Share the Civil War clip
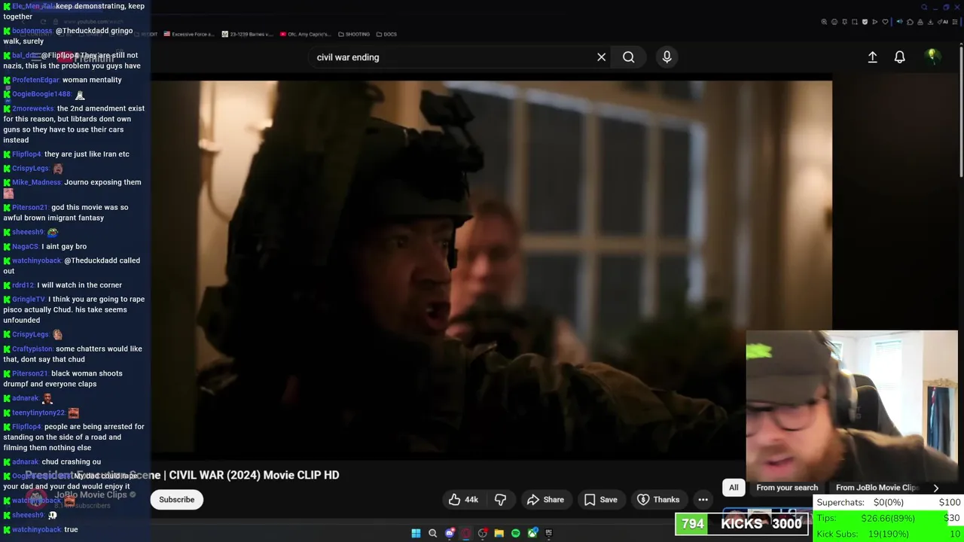The width and height of the screenshot is (964, 542). 545,500
